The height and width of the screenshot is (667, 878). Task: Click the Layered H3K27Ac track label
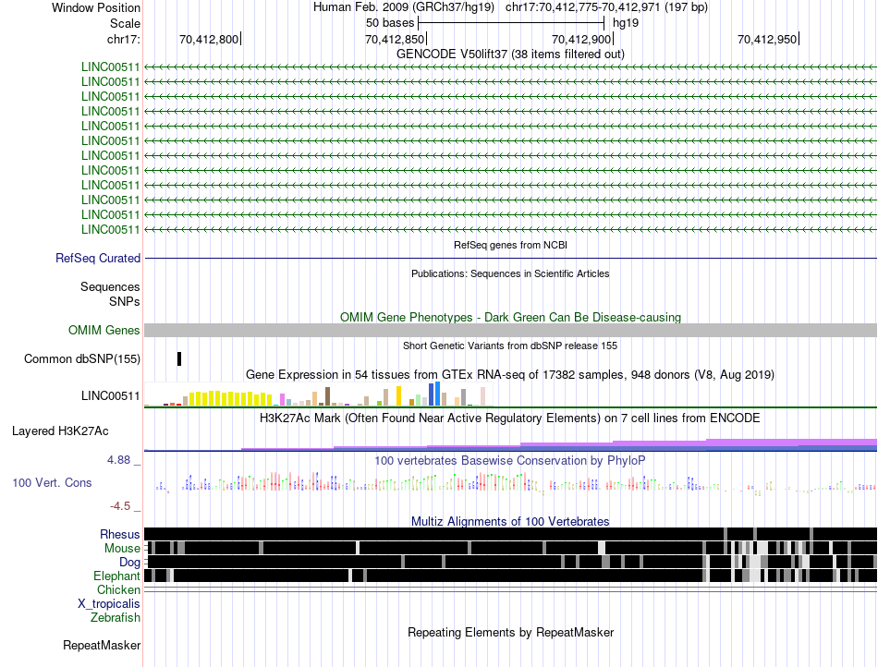pyautogui.click(x=60, y=431)
